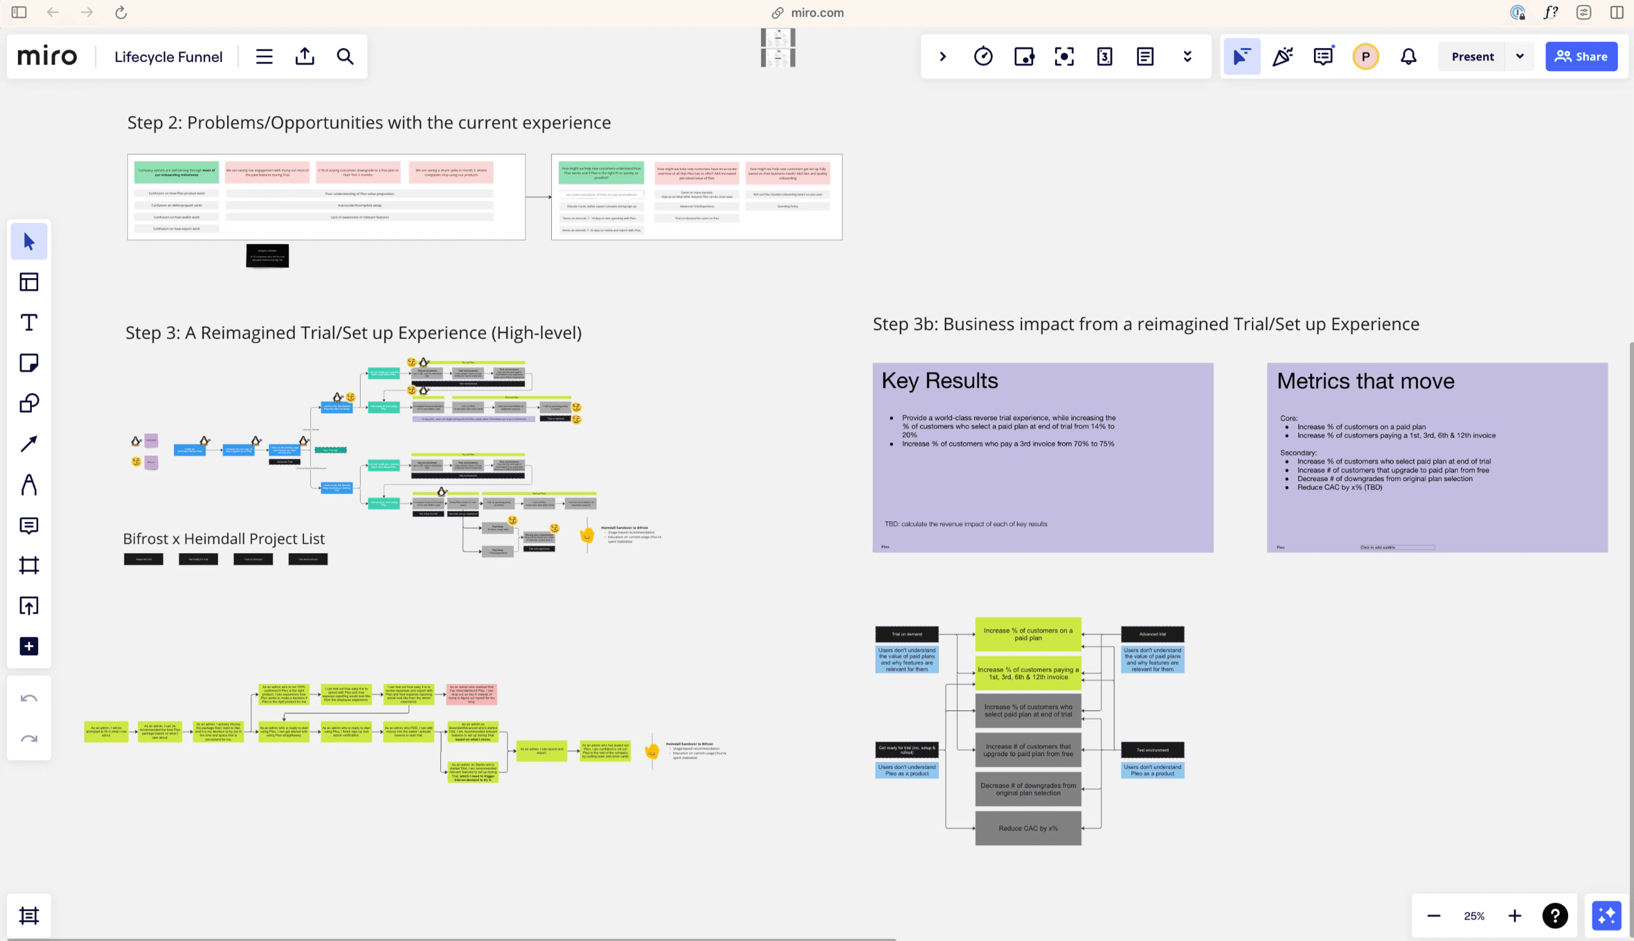
Task: Select the cursor tool in left toolbar
Action: pyautogui.click(x=29, y=242)
